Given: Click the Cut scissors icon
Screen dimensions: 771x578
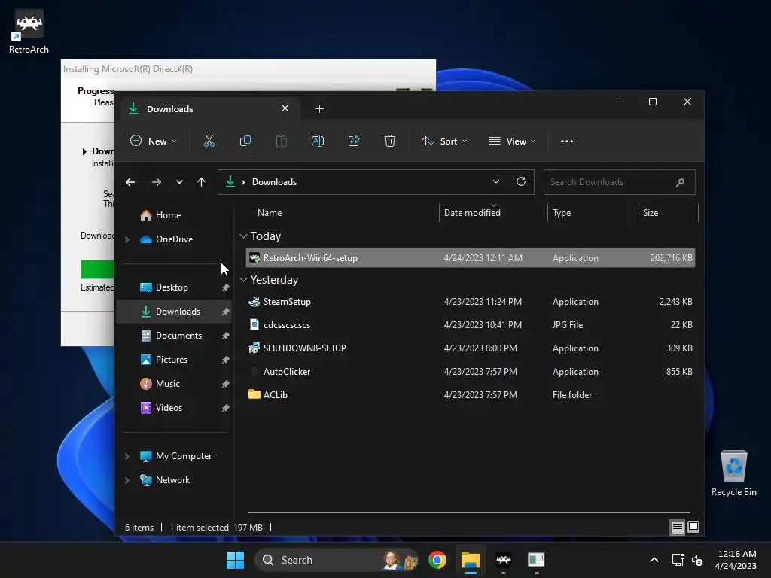Looking at the screenshot, I should (x=209, y=141).
